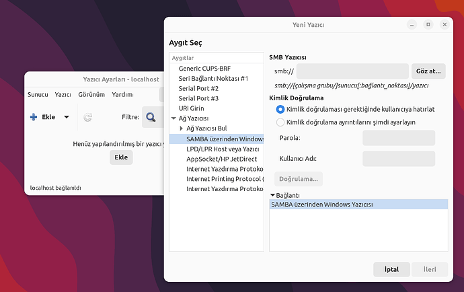
Task: Click the Yazıcı Ayarları - localhost title bar
Action: [x=121, y=79]
